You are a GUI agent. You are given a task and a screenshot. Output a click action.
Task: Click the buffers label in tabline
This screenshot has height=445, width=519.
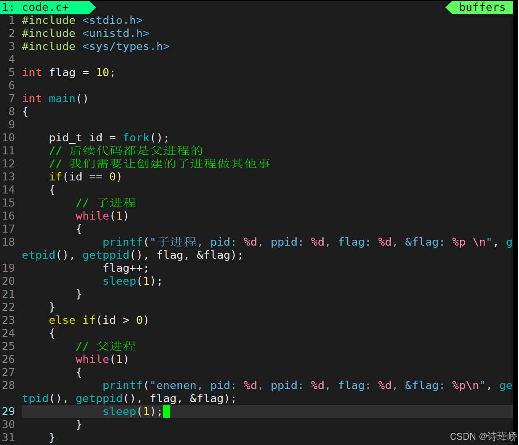click(482, 7)
